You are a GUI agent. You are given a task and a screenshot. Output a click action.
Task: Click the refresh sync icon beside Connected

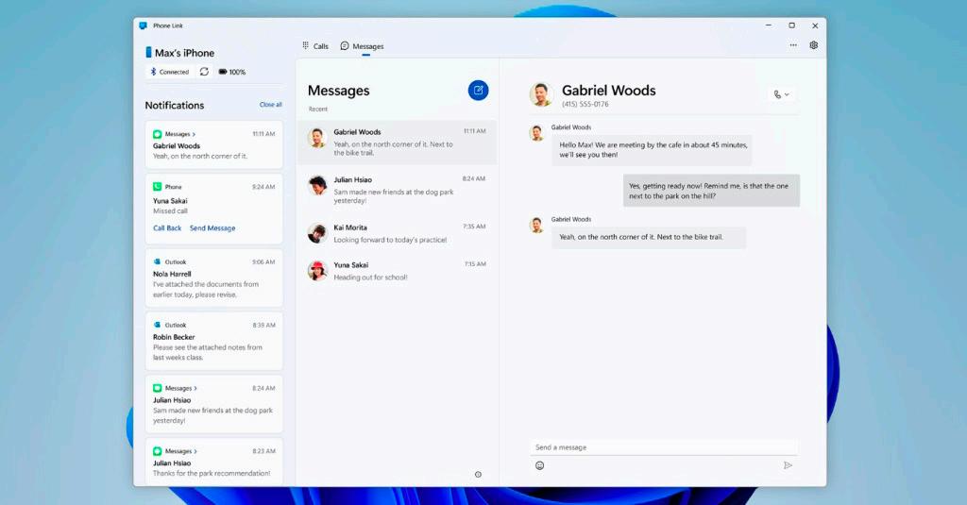[204, 72]
